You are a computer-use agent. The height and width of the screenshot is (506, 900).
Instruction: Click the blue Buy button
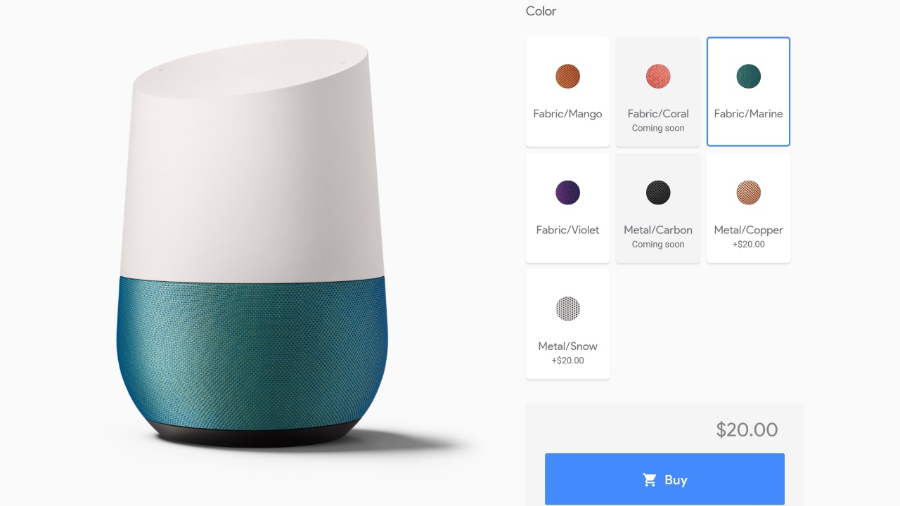point(664,479)
